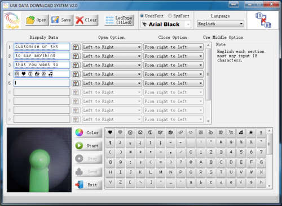Click the digit 5 key
This screenshot has width=282, height=206.
click(241, 153)
